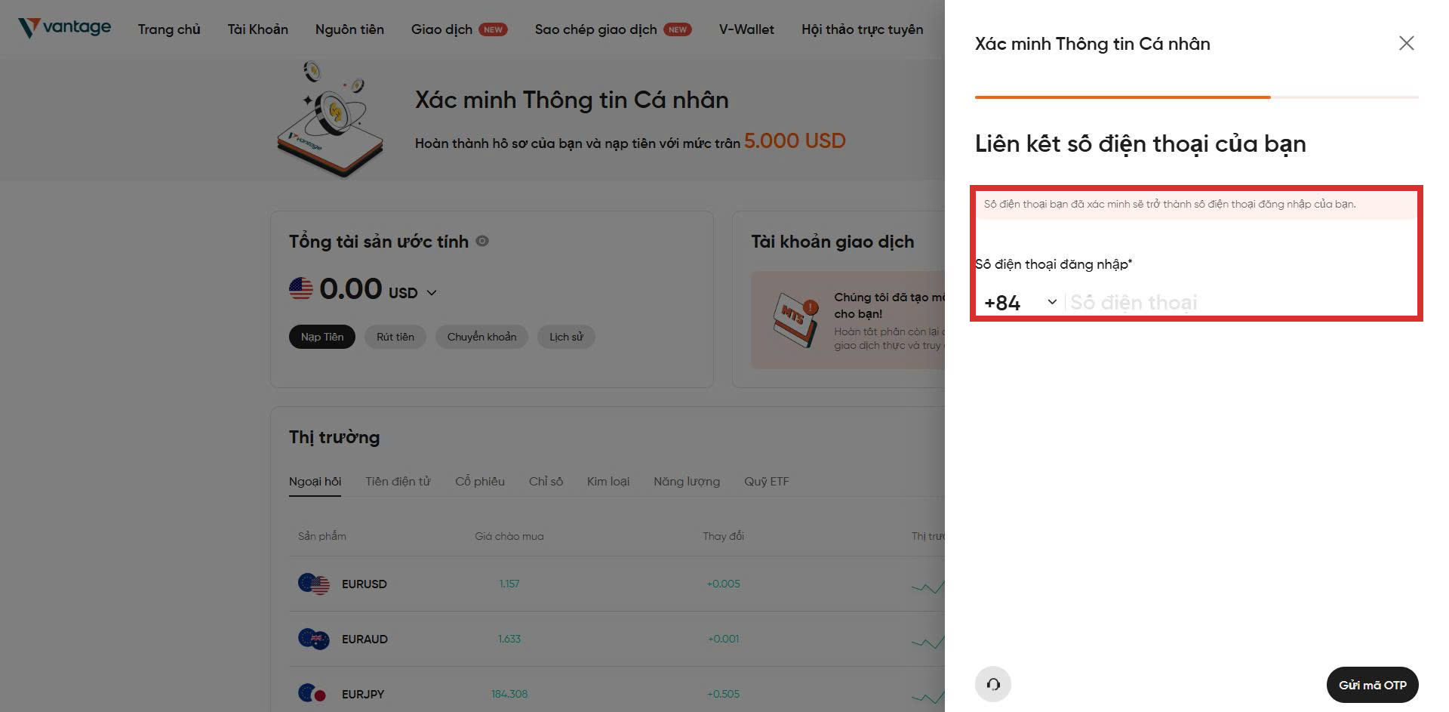Click the EURAUD trend sparkline
1449x712 pixels.
928,642
